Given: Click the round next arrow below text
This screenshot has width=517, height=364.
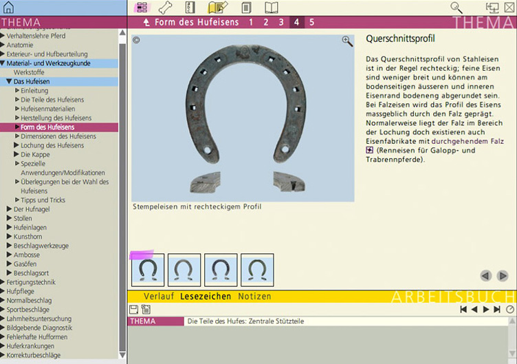Looking at the screenshot, I should click(x=503, y=276).
